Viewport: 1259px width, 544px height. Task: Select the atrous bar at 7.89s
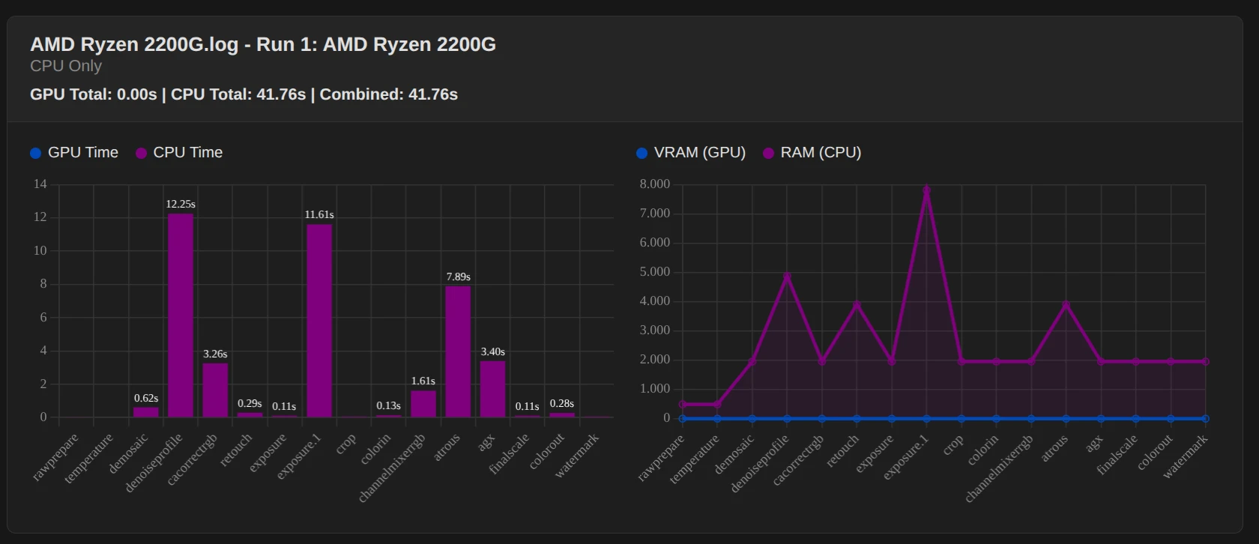click(x=458, y=351)
